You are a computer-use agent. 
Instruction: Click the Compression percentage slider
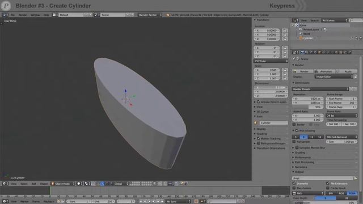325,203
